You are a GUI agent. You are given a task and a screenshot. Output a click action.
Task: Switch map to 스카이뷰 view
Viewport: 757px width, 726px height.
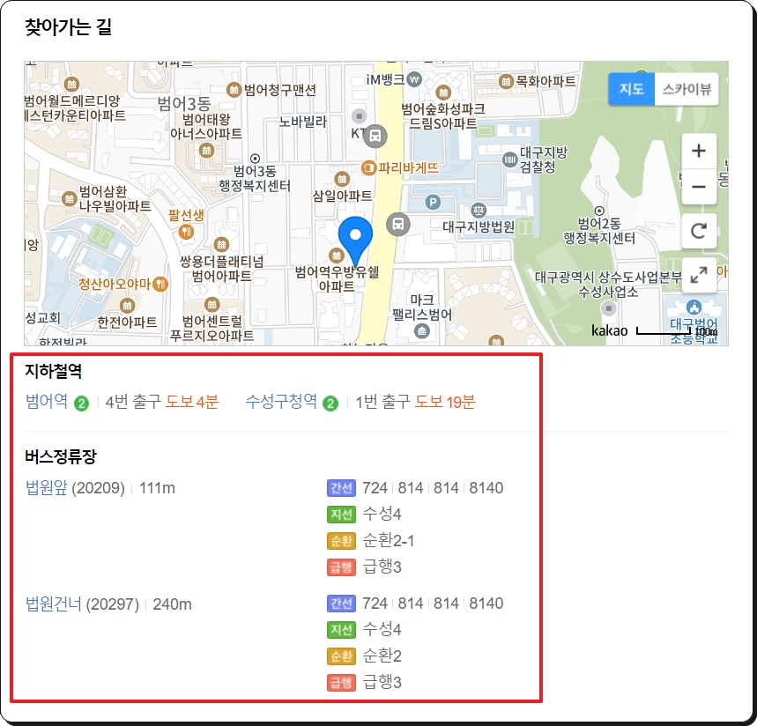[x=686, y=89]
